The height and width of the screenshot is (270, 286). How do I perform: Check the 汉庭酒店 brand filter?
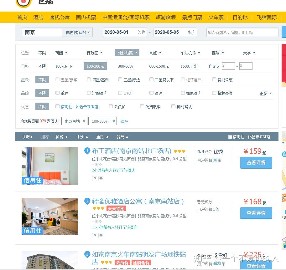pos(89,93)
